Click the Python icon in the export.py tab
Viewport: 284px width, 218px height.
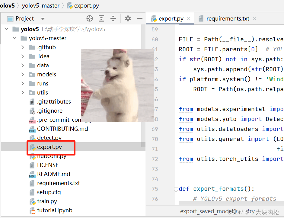click(154, 19)
